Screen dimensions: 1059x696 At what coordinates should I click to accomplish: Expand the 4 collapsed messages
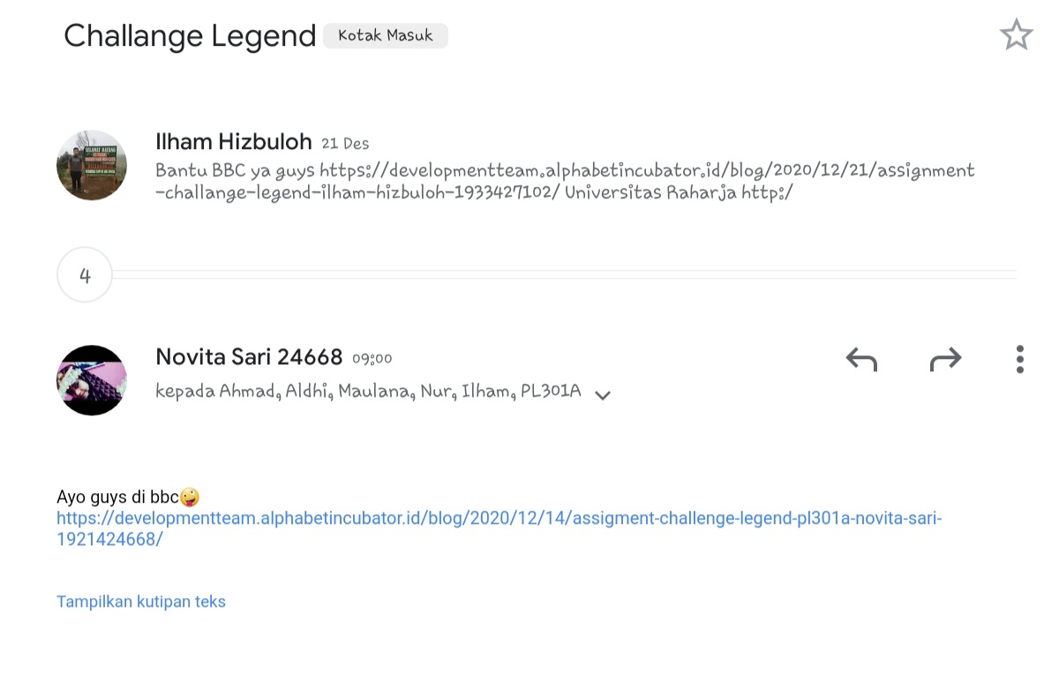pyautogui.click(x=85, y=275)
